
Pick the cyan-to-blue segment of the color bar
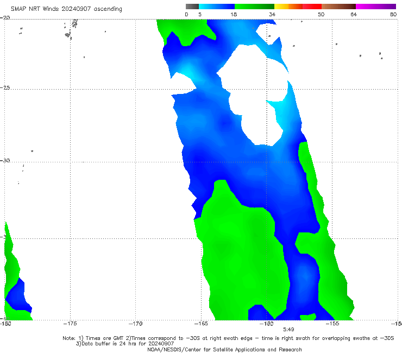(217, 7)
